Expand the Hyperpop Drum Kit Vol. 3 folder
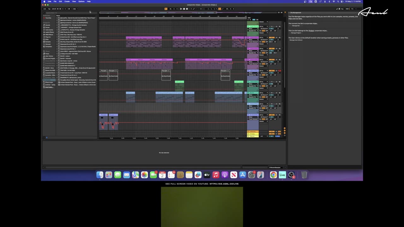Viewport: 404px width, 227px height. pyautogui.click(x=57, y=44)
